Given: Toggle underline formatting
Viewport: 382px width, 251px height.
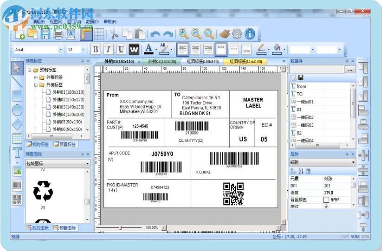Looking at the screenshot, I should tap(121, 49).
